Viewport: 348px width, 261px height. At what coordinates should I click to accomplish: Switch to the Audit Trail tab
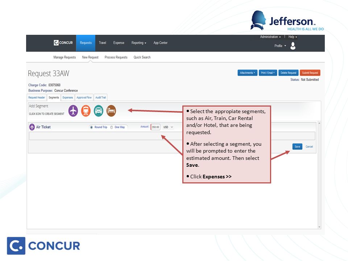click(100, 98)
